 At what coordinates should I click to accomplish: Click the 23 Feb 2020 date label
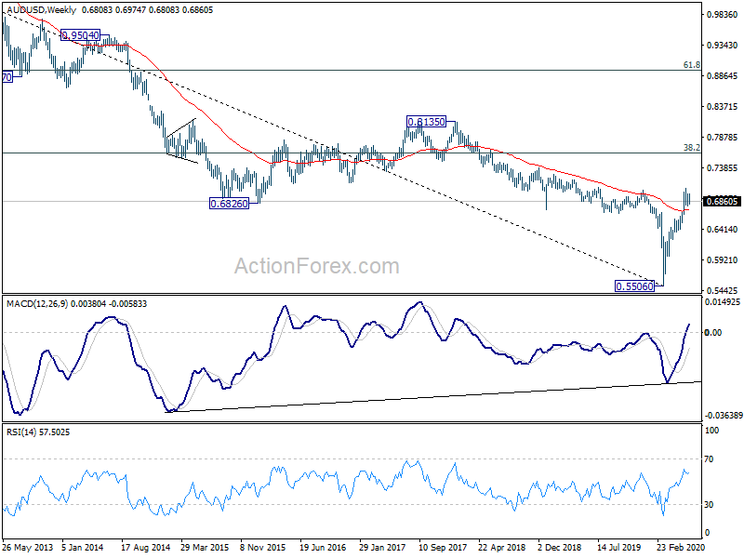pyautogui.click(x=681, y=547)
